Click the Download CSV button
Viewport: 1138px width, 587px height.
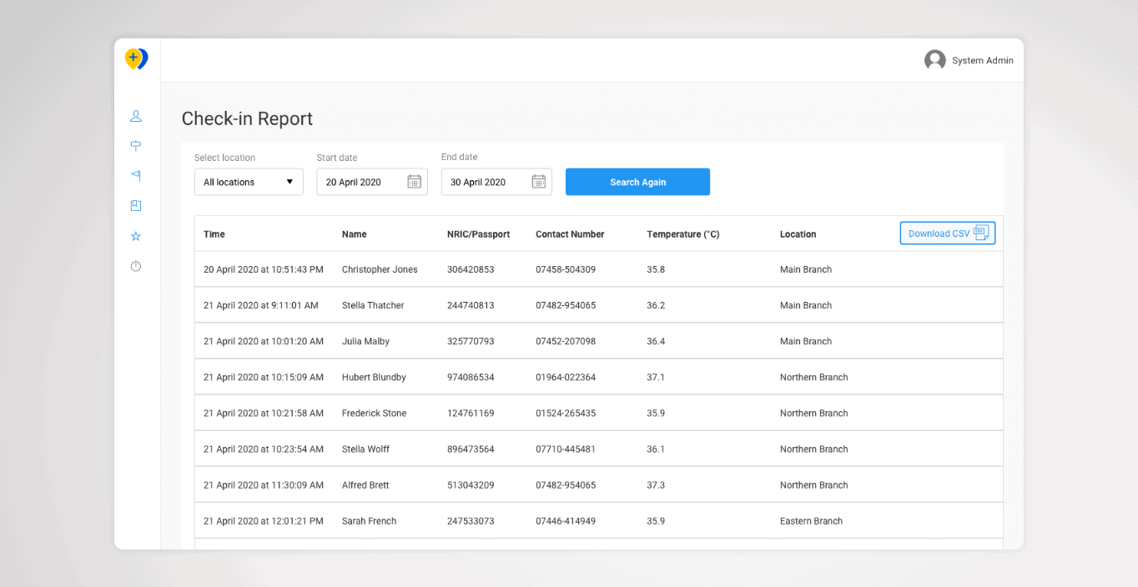948,233
